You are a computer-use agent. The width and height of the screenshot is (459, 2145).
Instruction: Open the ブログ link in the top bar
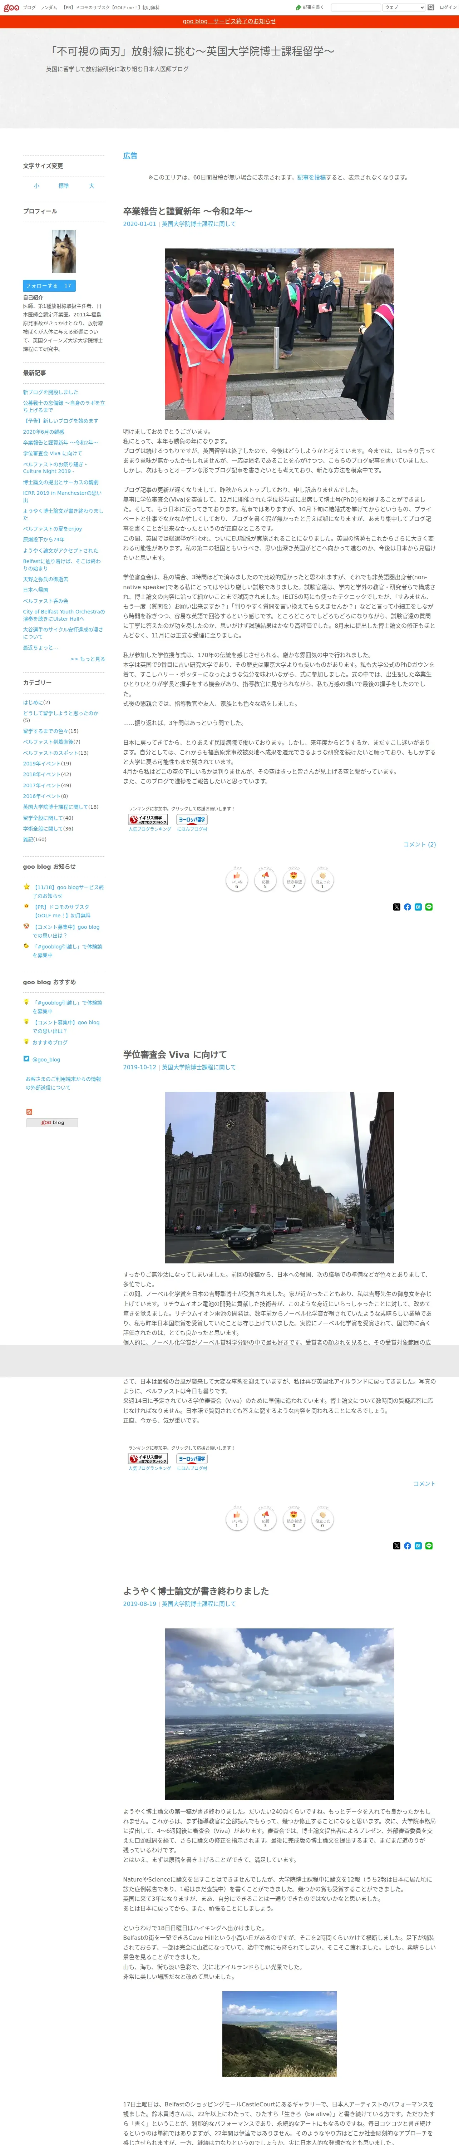pyautogui.click(x=29, y=8)
